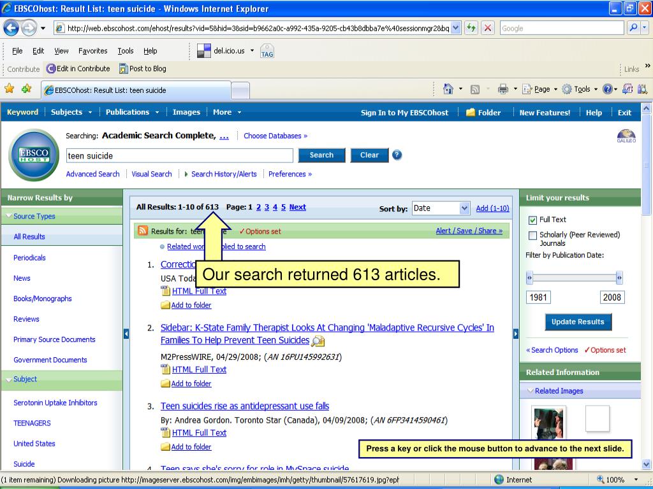Click the Choose Databases link
The height and width of the screenshot is (489, 653).
pos(275,136)
